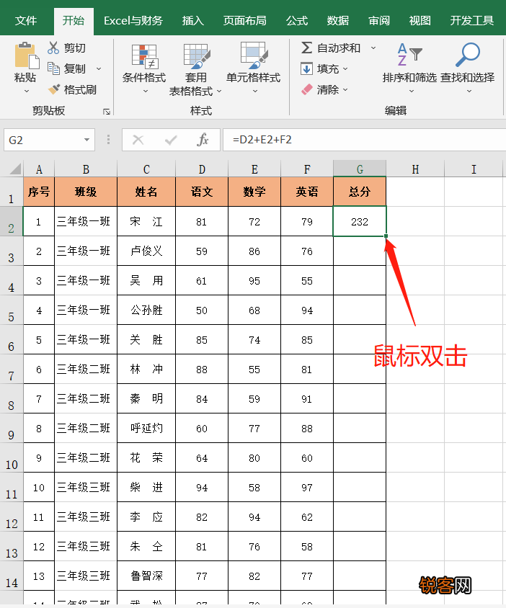This screenshot has height=608, width=506.
Task: Click the Copy icon
Action: click(x=53, y=68)
